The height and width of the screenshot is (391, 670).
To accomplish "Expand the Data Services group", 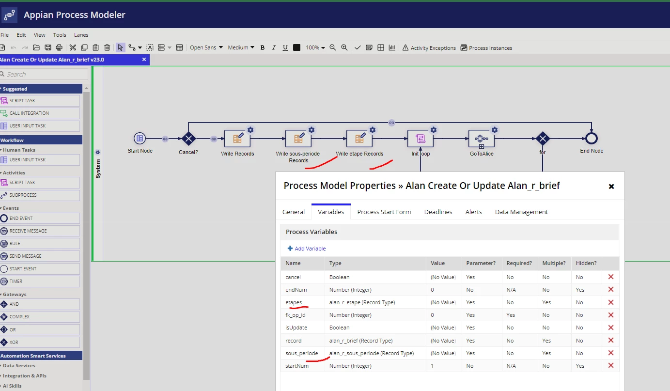I will point(19,365).
